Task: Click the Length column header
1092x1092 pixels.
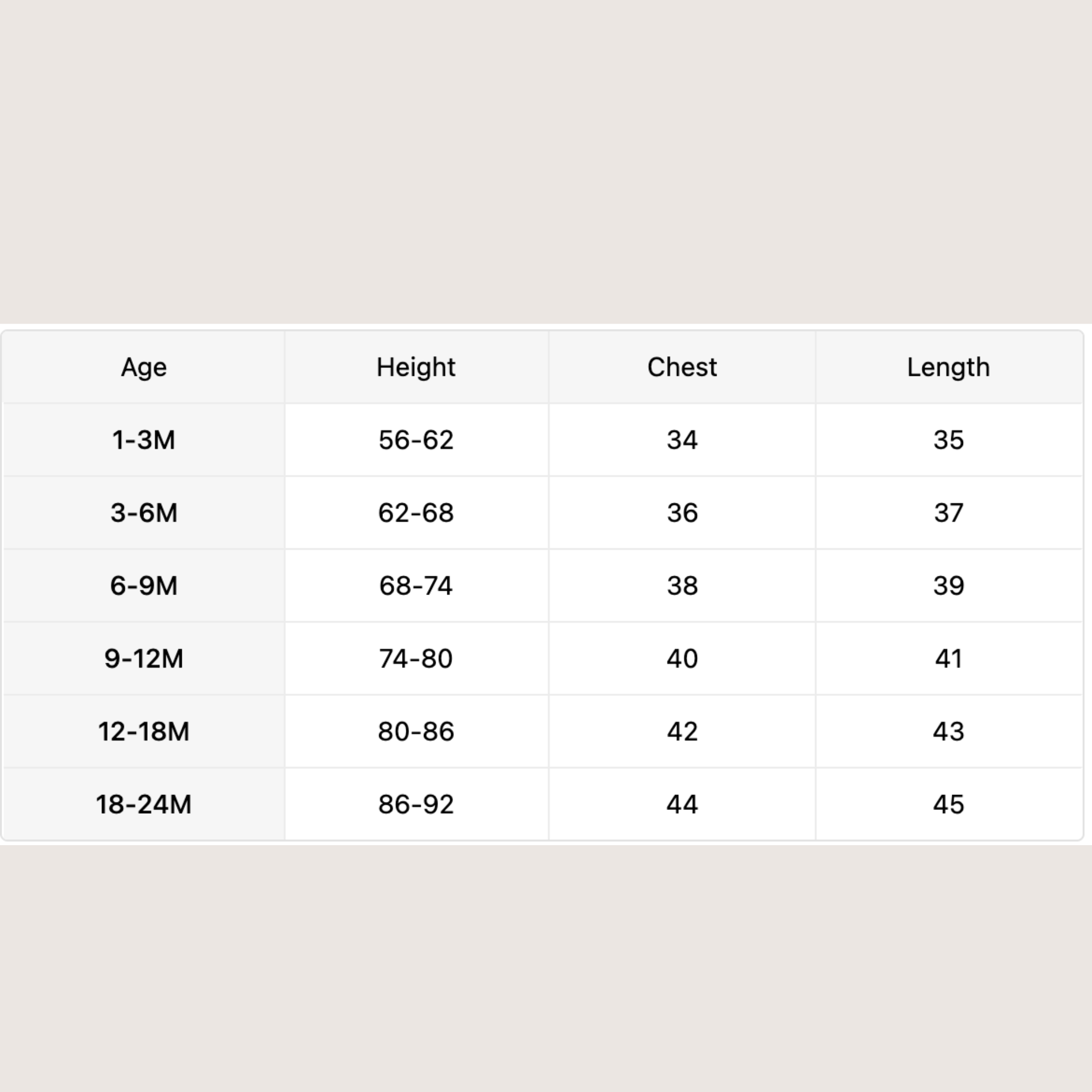Action: pos(949,367)
